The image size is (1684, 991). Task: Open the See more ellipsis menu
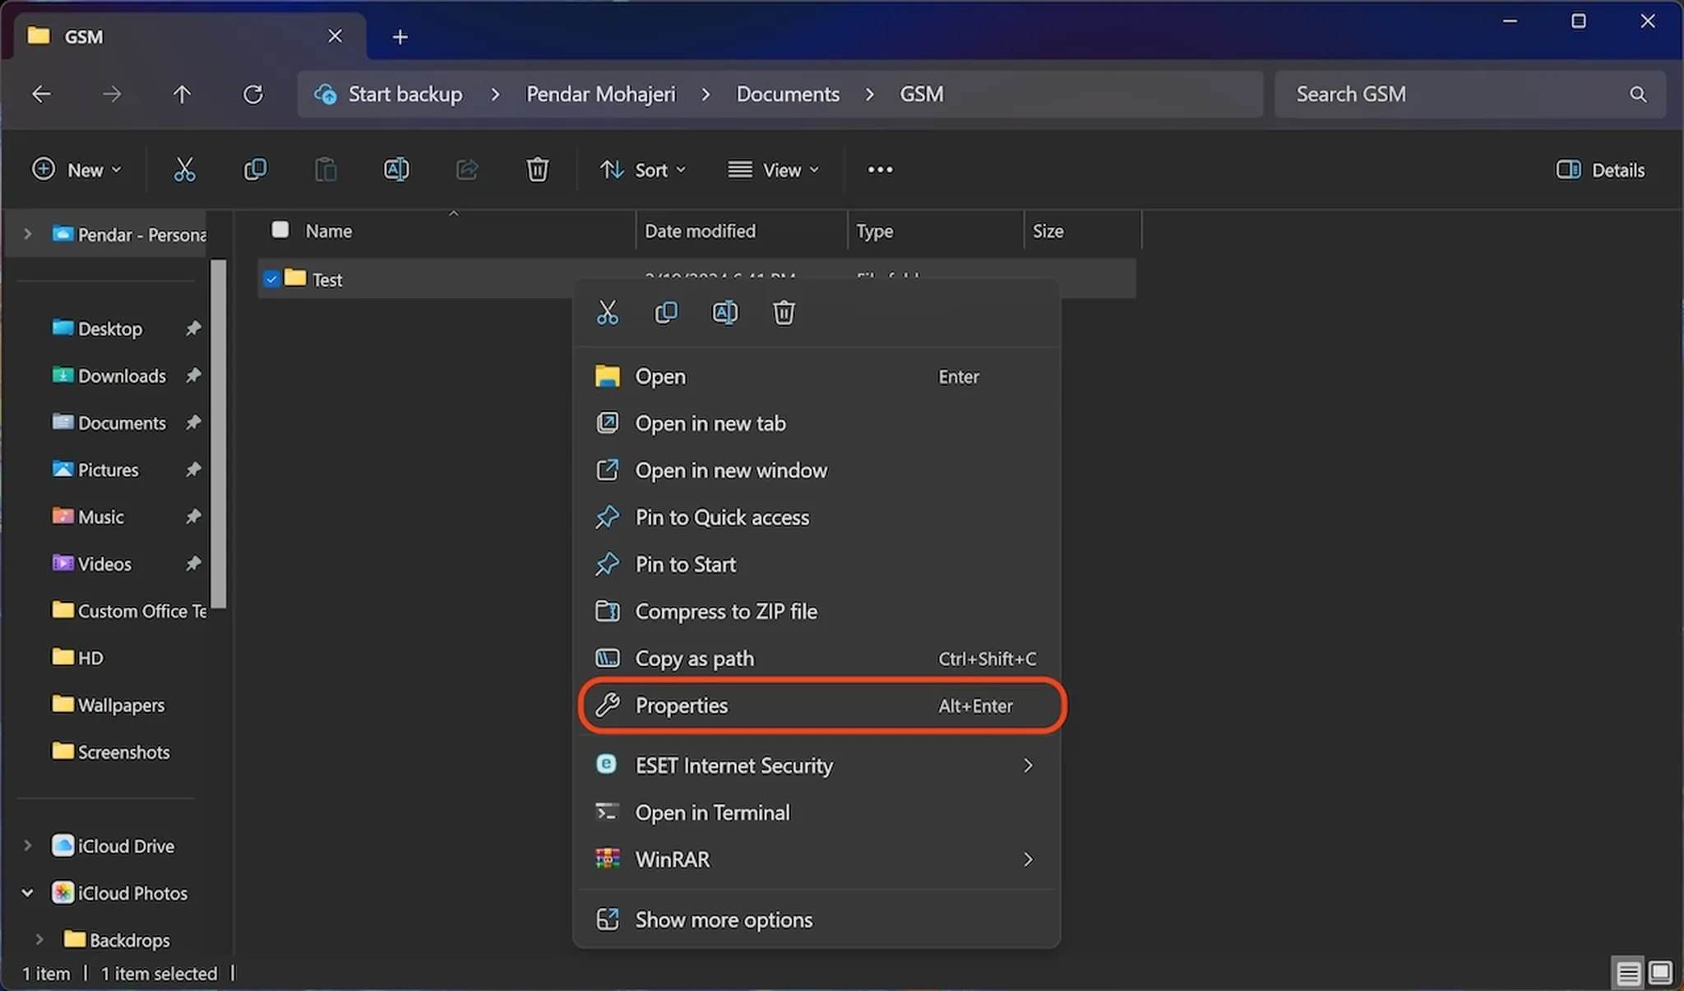[880, 170]
